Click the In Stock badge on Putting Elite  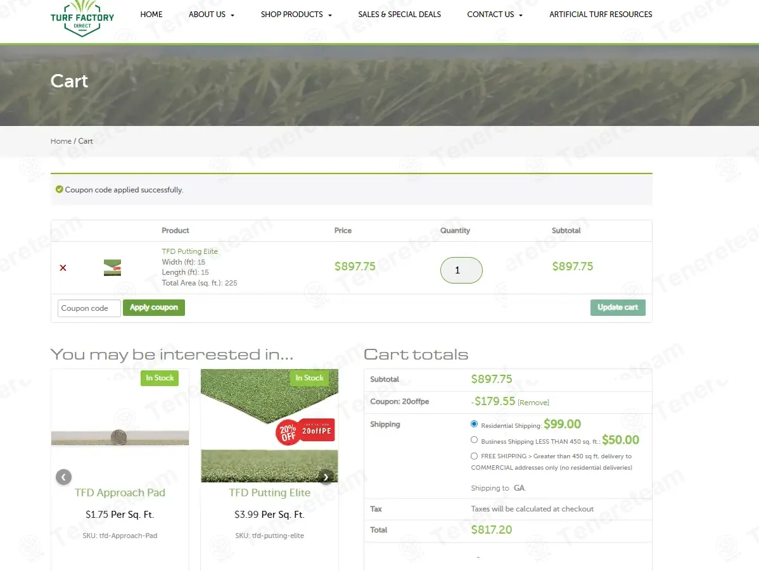click(x=309, y=378)
